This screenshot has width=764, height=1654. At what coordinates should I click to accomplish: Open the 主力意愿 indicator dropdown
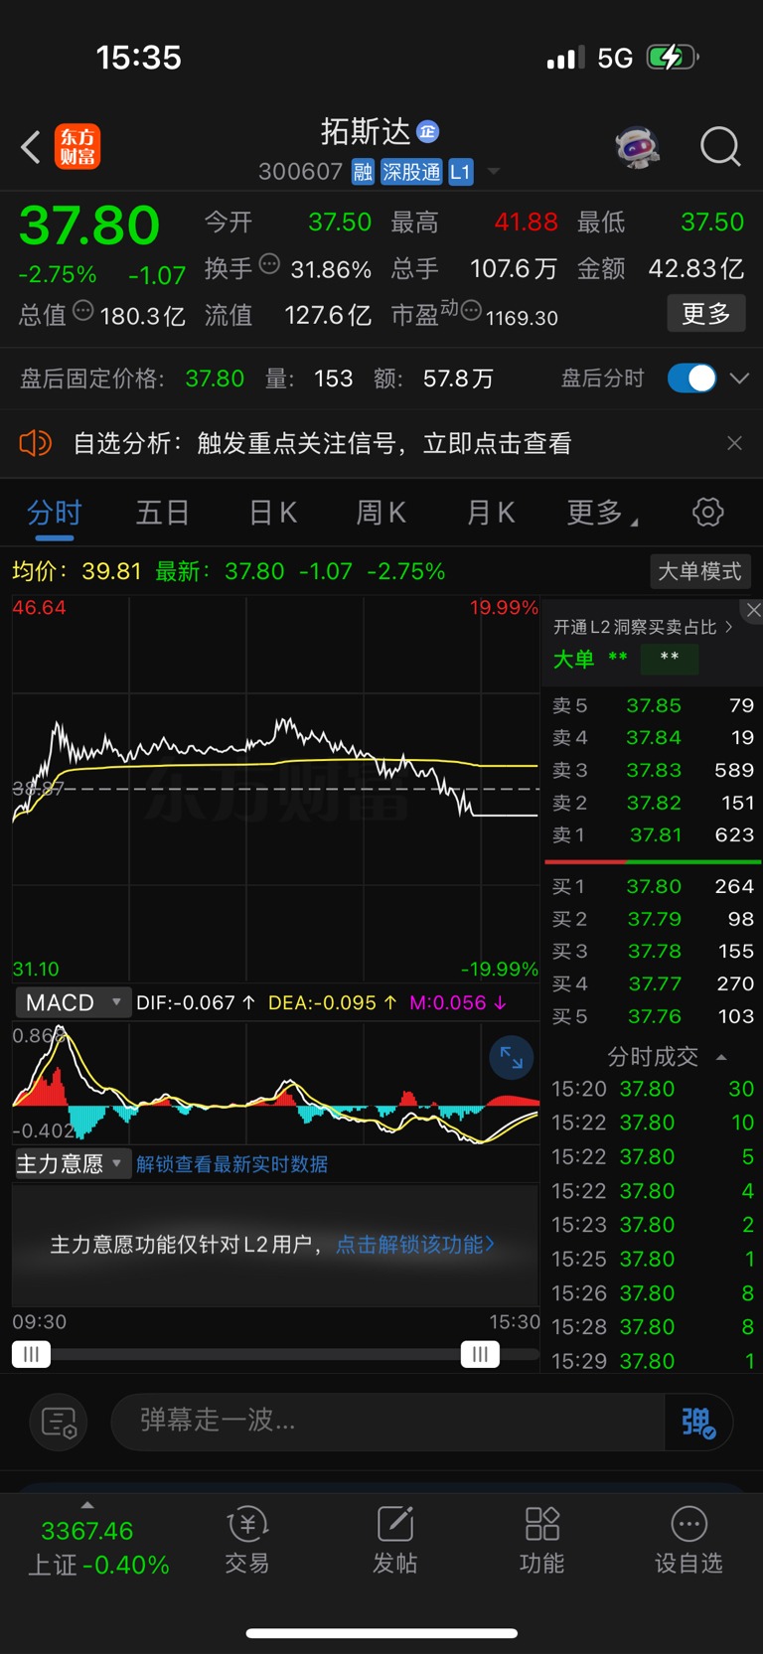72,1163
